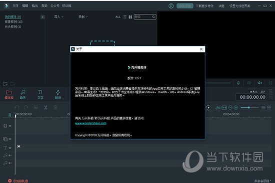Switch media library to grid view
This screenshot has height=183, width=275.
(x=130, y=17)
